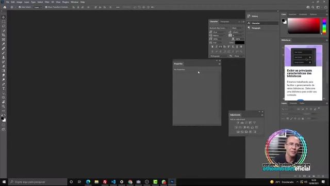Open the Paragraph collapsed panel icon
This screenshot has height=186, width=330.
(x=249, y=28)
